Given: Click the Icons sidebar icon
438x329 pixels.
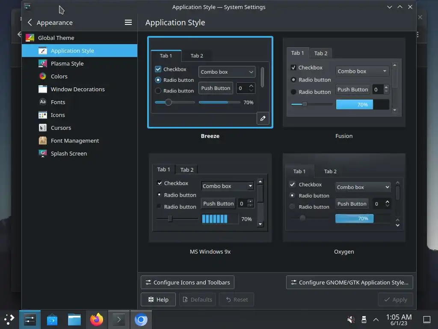Looking at the screenshot, I should point(43,115).
